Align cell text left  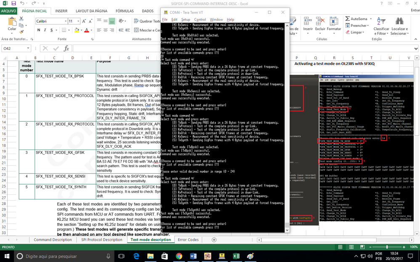pyautogui.click(x=99, y=30)
